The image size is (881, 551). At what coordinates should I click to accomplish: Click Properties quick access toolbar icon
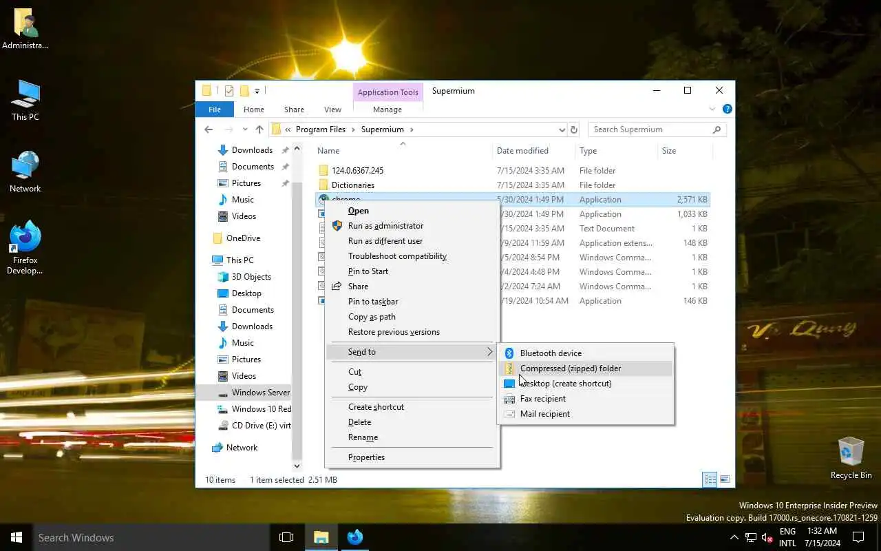[229, 91]
